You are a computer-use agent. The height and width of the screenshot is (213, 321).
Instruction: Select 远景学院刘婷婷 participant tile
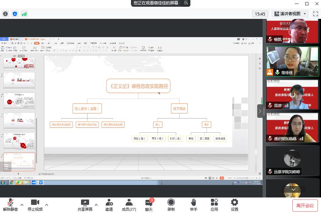[292, 161]
